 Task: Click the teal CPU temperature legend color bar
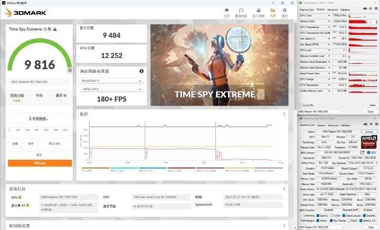click(124, 168)
